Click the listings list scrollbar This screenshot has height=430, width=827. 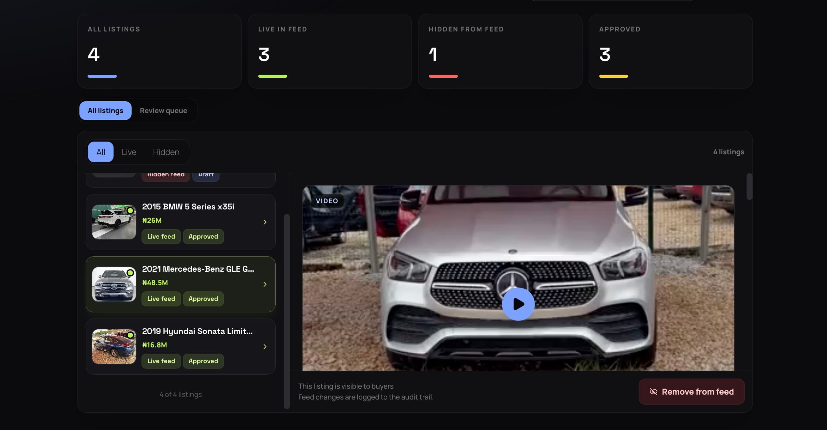pos(286,311)
